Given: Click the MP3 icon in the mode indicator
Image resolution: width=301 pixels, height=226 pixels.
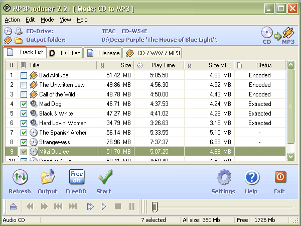Looking at the screenshot, I should (x=288, y=33).
